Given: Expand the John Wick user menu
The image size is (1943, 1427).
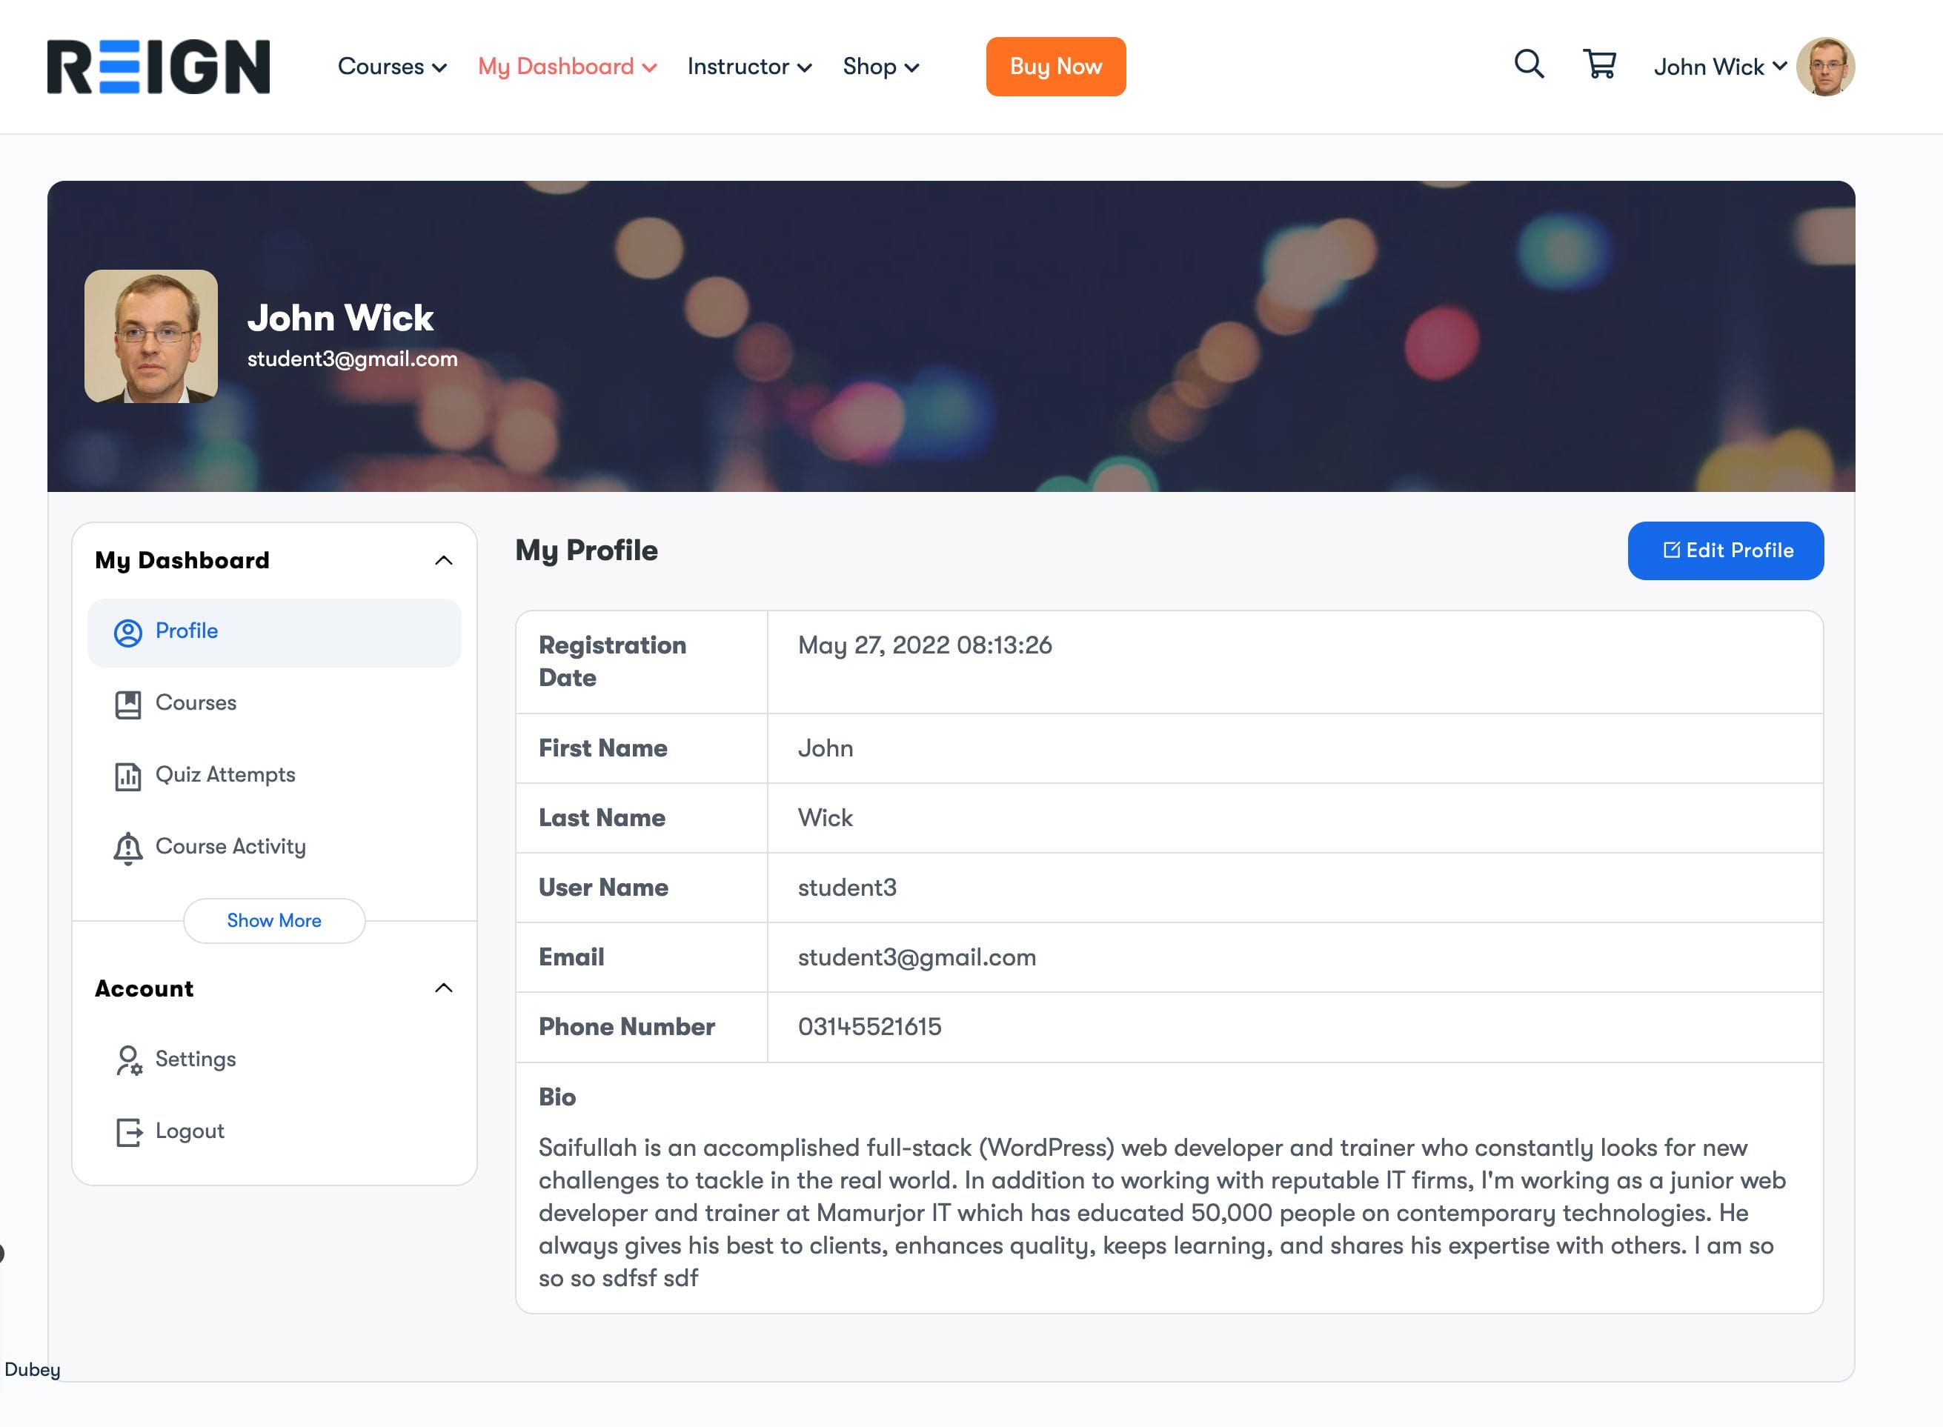Looking at the screenshot, I should [x=1719, y=67].
